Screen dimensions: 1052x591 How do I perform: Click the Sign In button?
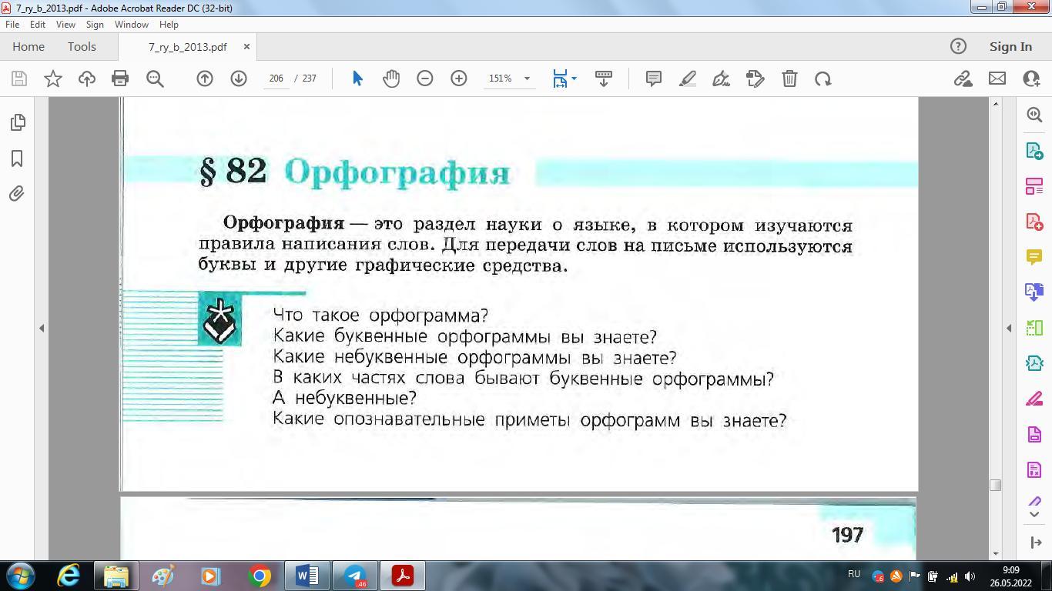[1010, 47]
